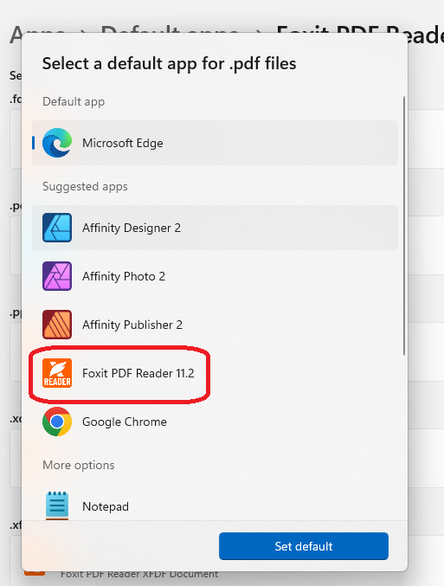
Task: Click the Affinity Designer 2 icon
Action: click(x=57, y=228)
